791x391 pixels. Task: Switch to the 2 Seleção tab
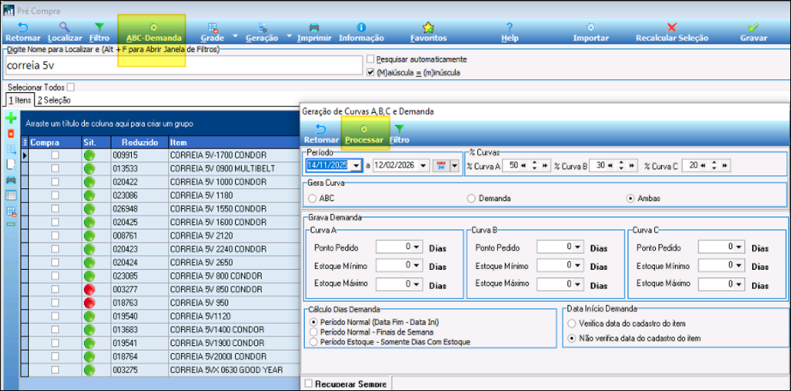53,101
